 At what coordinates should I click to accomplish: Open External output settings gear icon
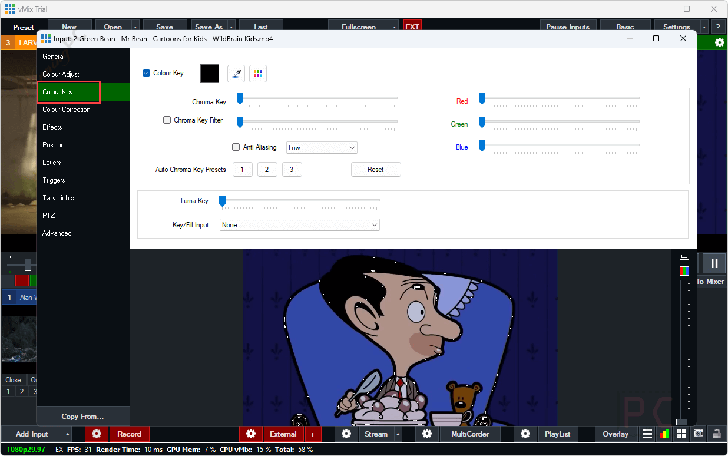251,434
